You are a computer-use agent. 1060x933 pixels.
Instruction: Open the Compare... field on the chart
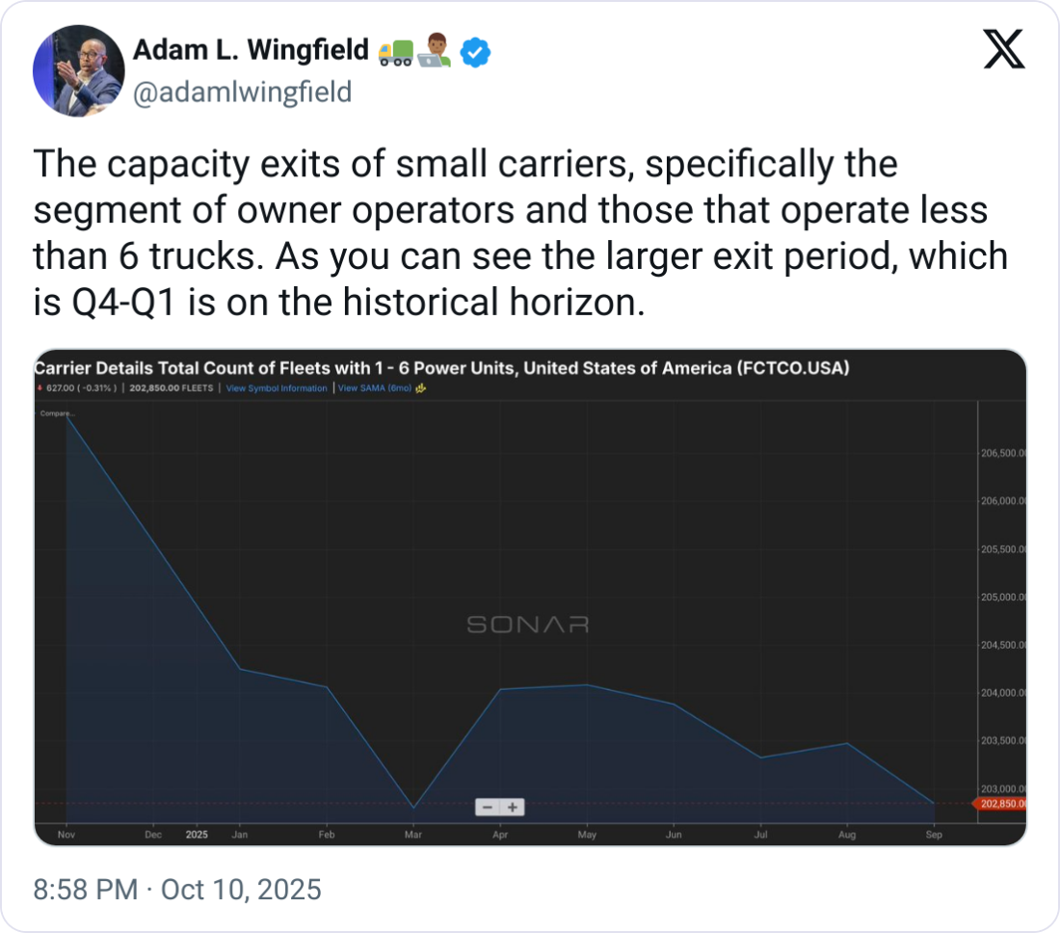(x=56, y=413)
